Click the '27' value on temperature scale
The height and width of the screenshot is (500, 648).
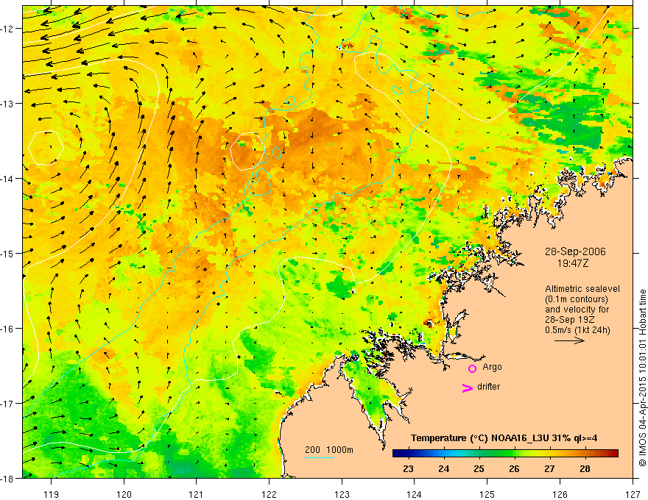point(549,468)
